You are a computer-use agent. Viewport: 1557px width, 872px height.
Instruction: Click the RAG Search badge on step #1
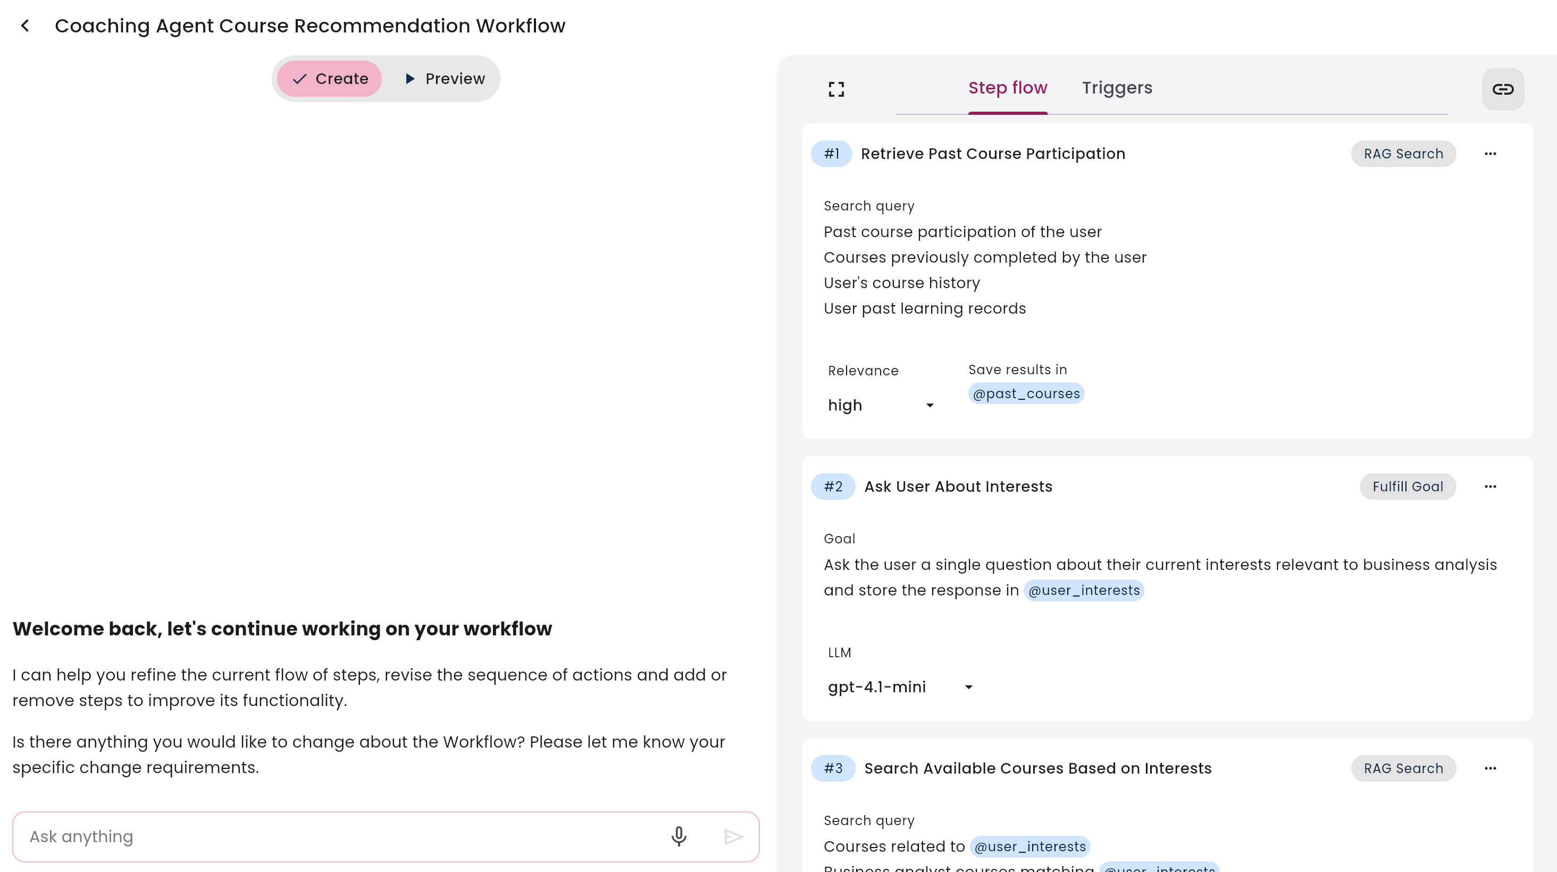1403,154
